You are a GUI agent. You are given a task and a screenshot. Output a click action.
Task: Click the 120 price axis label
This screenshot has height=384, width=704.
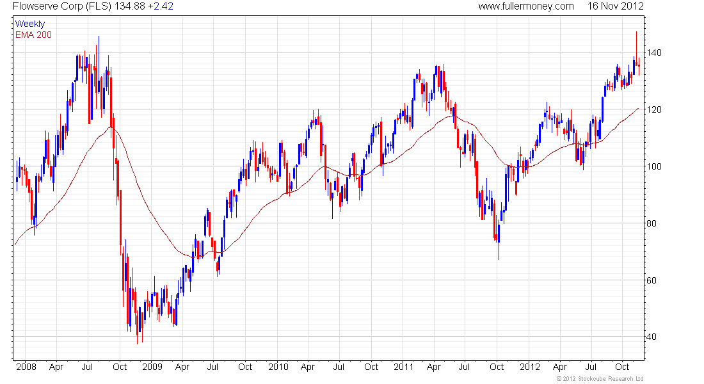coord(654,109)
